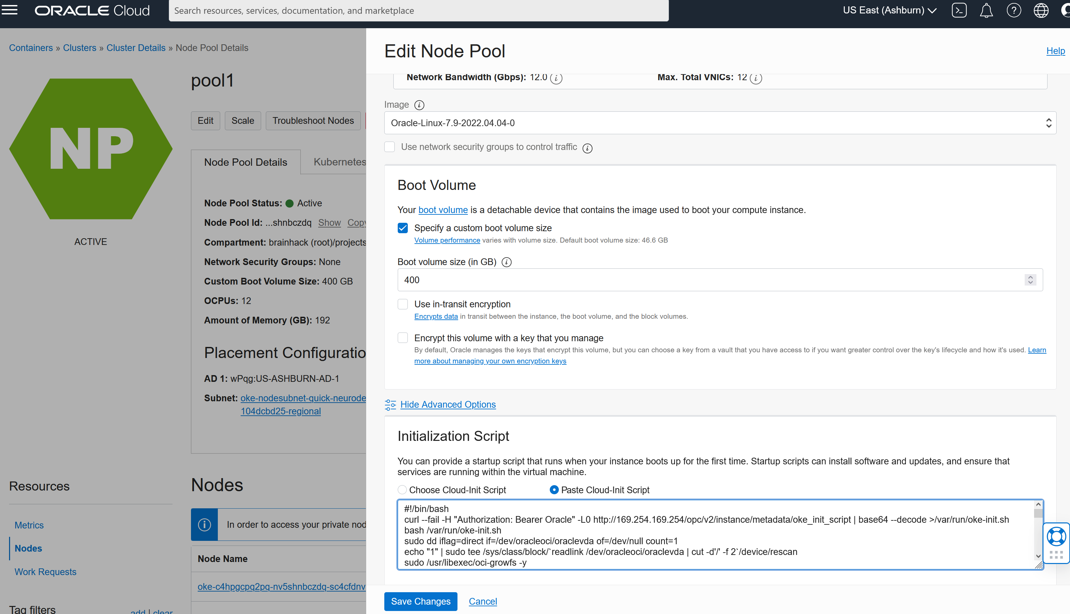Open the support lifebuoy widget
Image resolution: width=1070 pixels, height=614 pixels.
1057,537
